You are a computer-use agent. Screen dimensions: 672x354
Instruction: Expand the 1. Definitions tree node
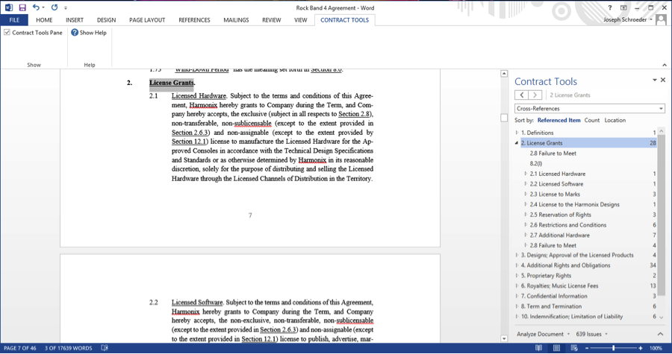tap(517, 133)
